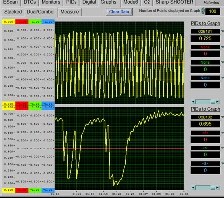Open the O2B1S2 PID dropdown

[x=222, y=117]
